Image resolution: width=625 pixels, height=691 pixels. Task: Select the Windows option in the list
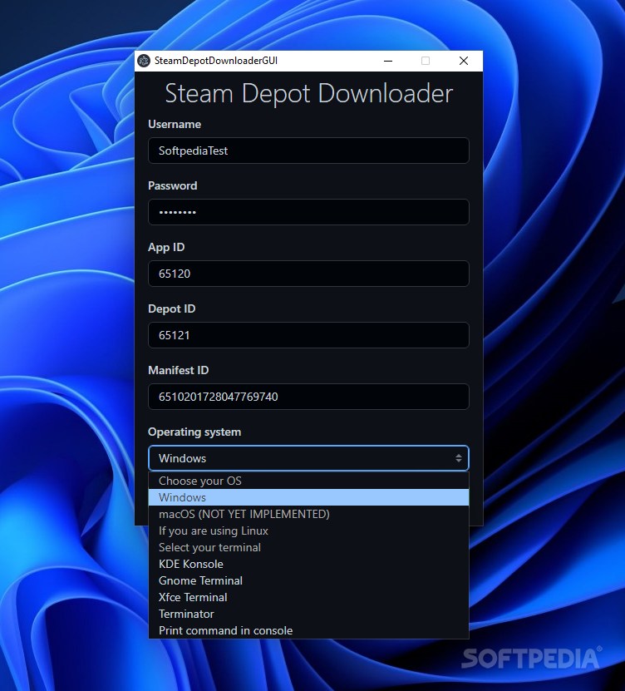[308, 497]
